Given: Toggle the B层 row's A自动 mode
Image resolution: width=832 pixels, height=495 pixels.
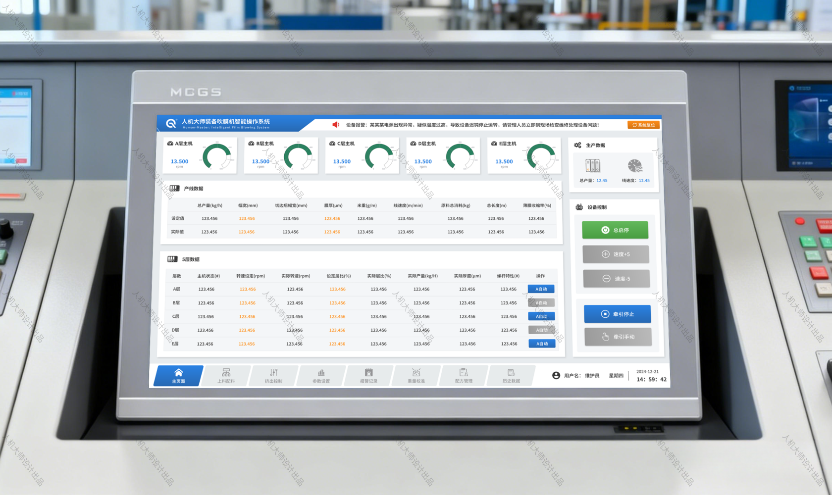Looking at the screenshot, I should 541,303.
